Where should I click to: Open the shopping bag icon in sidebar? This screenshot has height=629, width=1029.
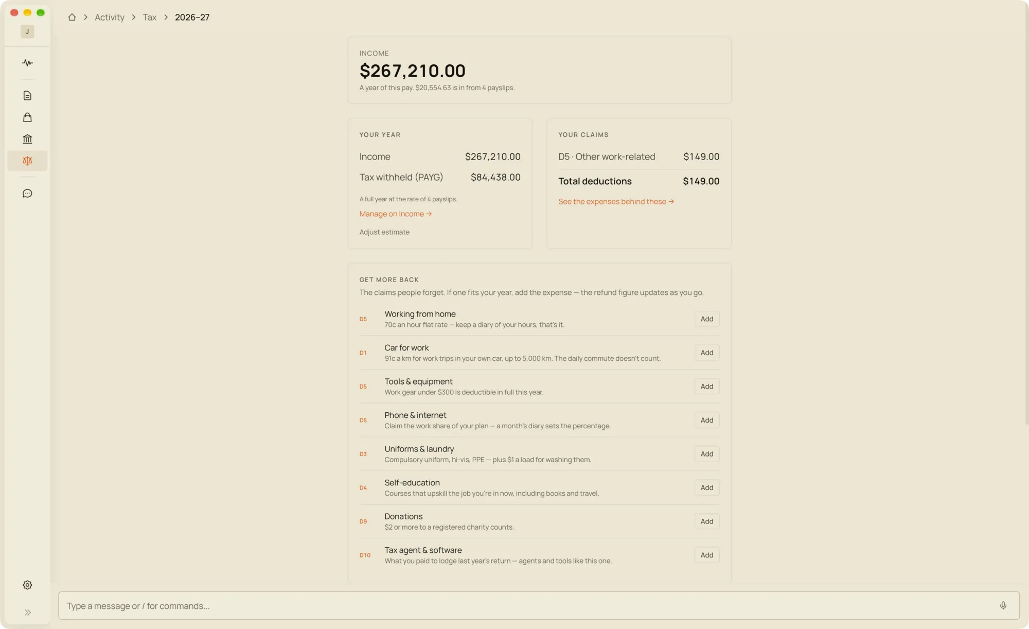click(x=27, y=117)
